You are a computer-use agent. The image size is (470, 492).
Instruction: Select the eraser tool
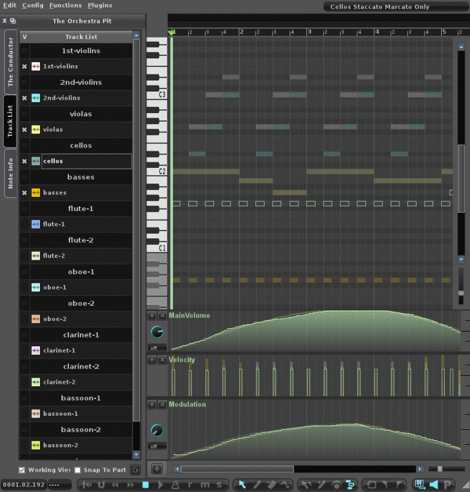[x=273, y=485]
